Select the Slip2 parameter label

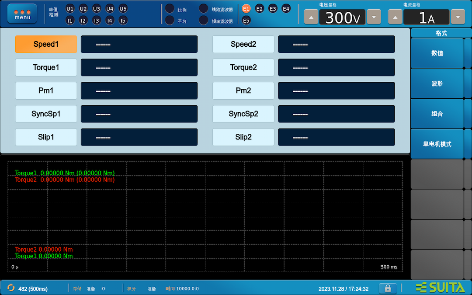point(243,137)
